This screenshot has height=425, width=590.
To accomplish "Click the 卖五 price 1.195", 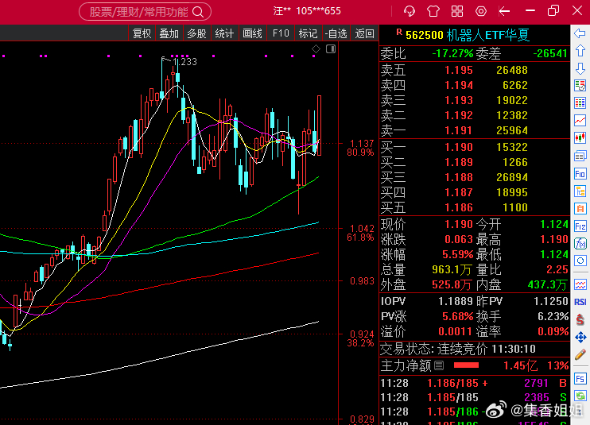I will (x=459, y=70).
